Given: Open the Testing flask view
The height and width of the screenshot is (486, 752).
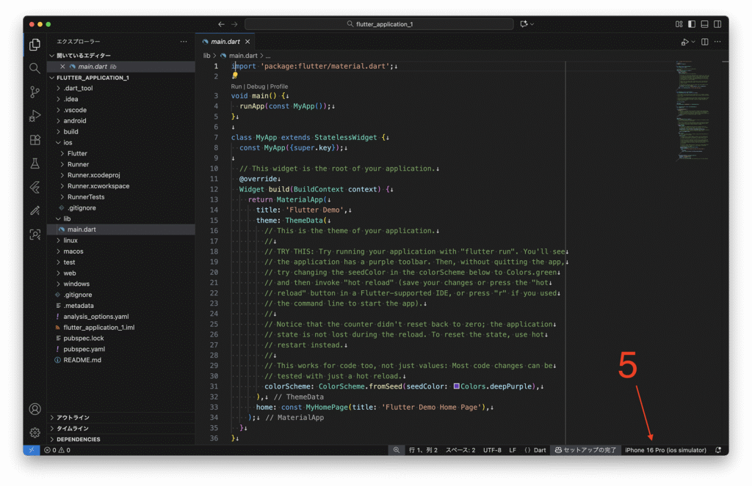Looking at the screenshot, I should [35, 163].
